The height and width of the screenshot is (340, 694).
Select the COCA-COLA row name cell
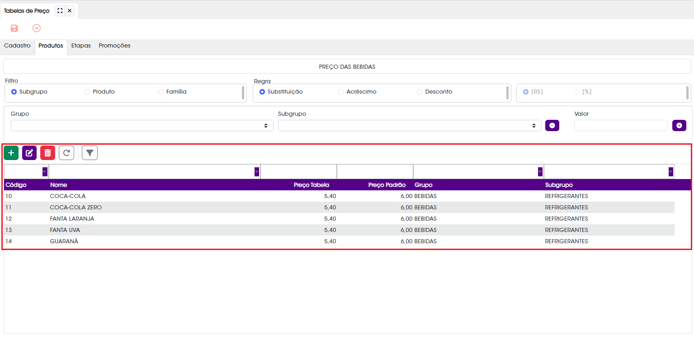tap(68, 196)
